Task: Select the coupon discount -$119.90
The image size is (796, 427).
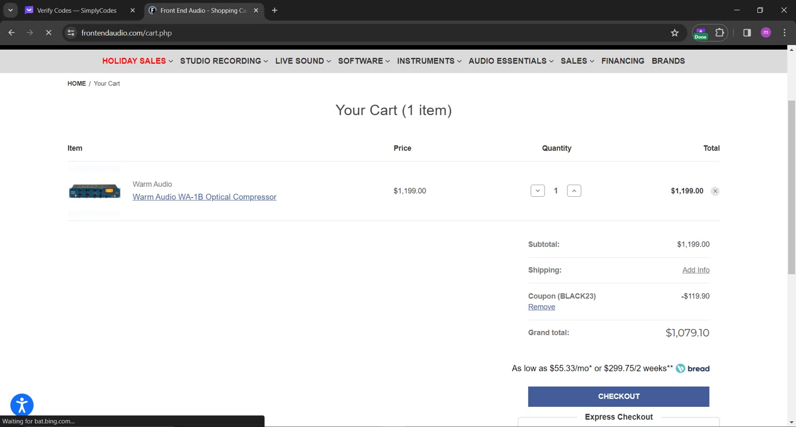Action: [x=695, y=296]
